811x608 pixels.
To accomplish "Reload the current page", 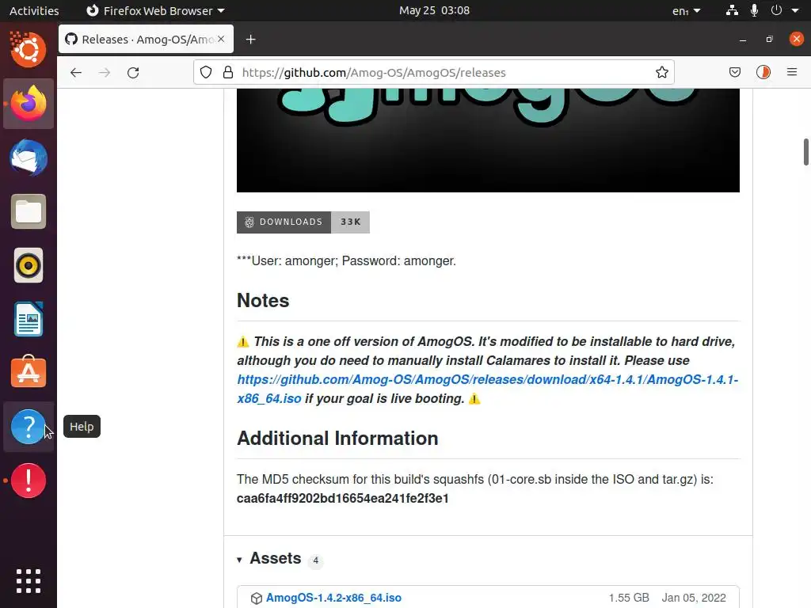I will point(133,72).
